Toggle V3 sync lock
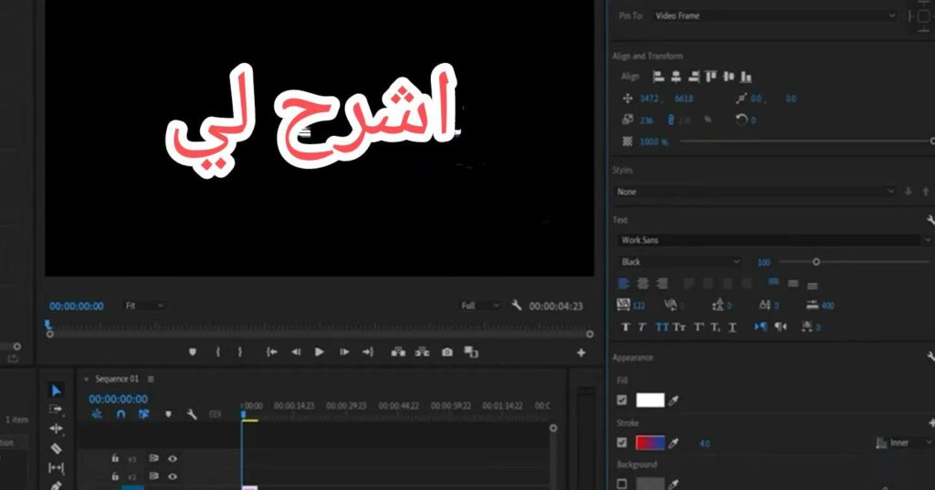The width and height of the screenshot is (935, 490). tap(153, 458)
